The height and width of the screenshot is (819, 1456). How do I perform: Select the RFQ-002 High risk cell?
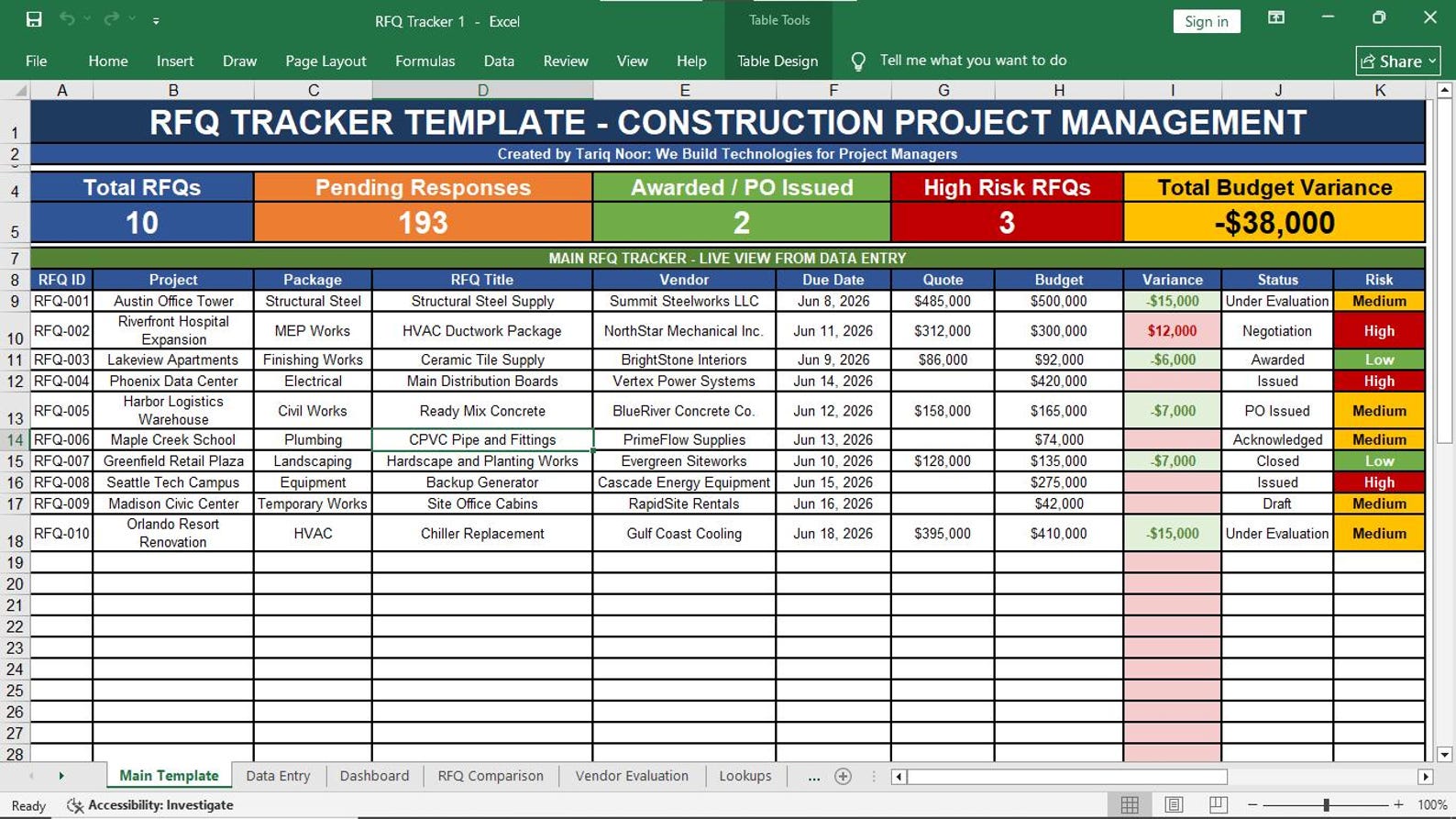pos(1379,331)
